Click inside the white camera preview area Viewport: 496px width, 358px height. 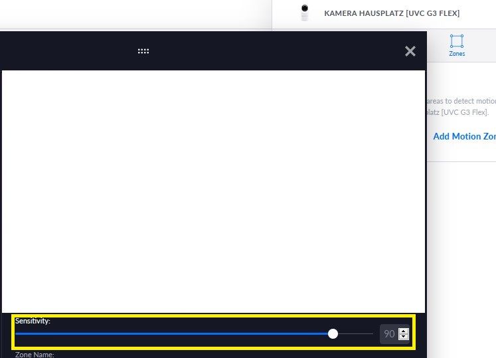[x=212, y=191]
